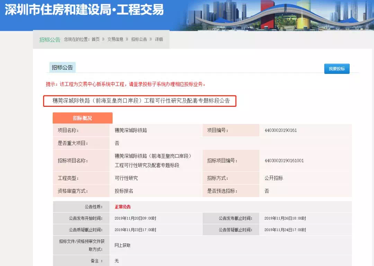This screenshot has width=374, height=266.
Task: Select the deadline 2019年11月26日18:00时
Action: tap(285, 218)
